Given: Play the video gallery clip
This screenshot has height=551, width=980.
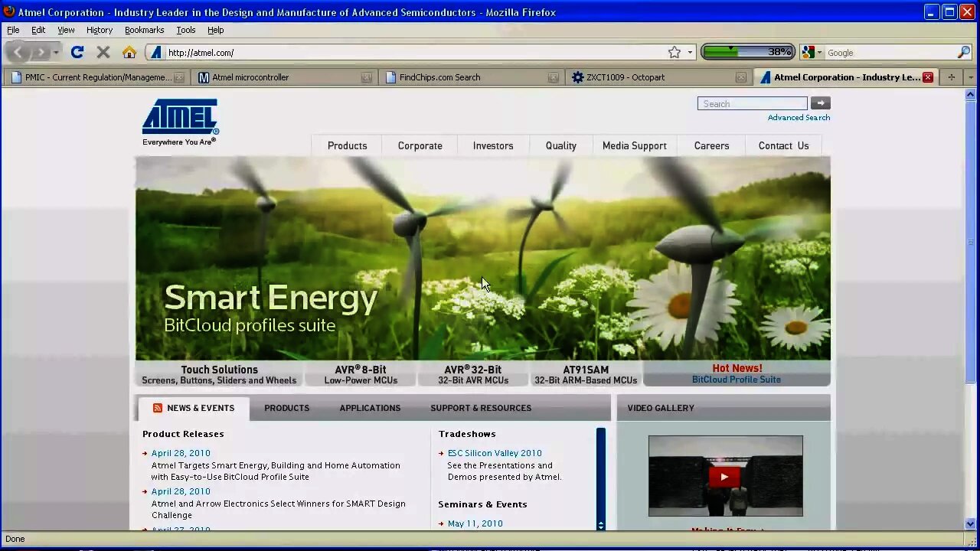Looking at the screenshot, I should coord(724,477).
